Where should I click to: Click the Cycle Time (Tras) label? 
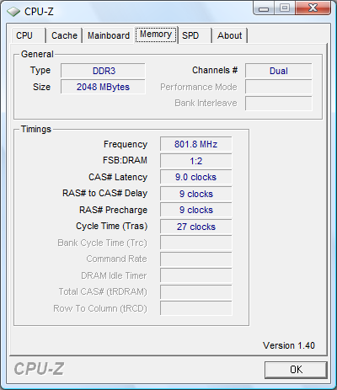point(111,227)
